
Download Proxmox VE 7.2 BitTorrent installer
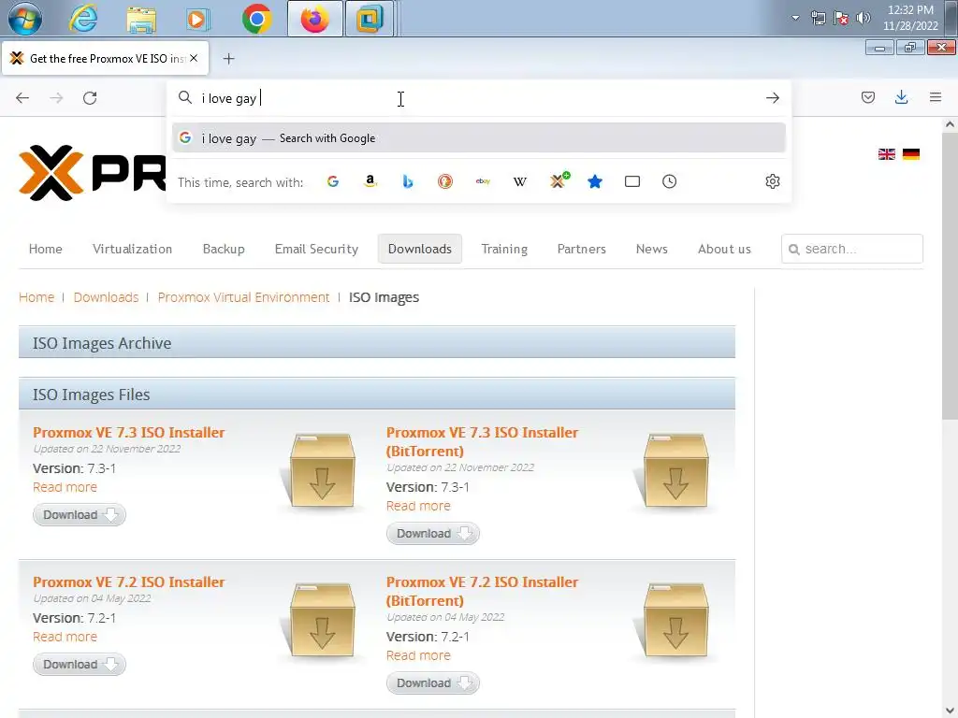(432, 683)
